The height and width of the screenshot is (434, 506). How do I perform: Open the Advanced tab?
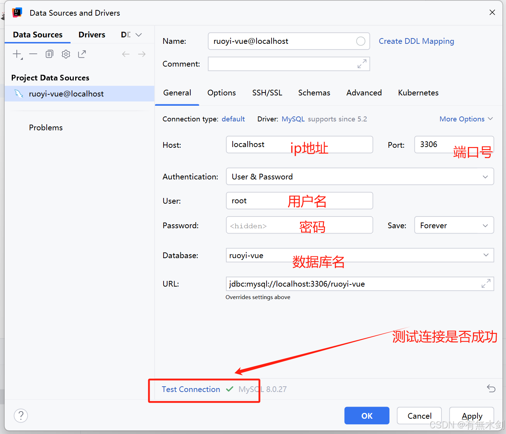(x=364, y=93)
